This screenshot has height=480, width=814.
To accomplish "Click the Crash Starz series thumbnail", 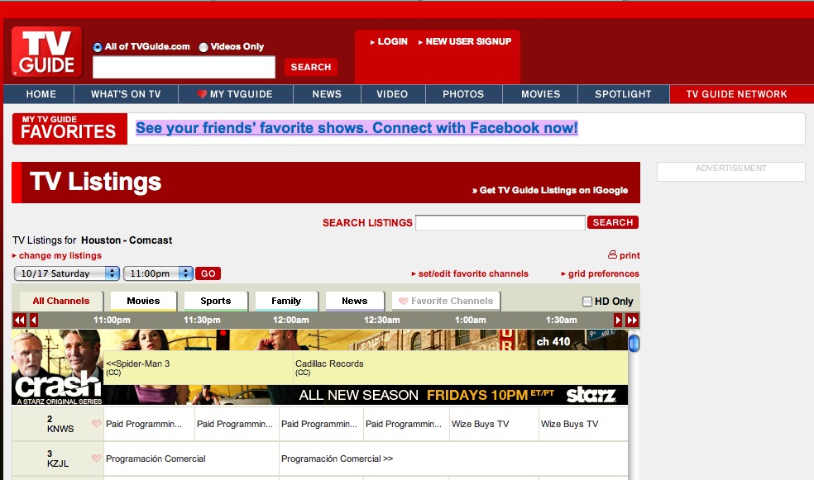I will click(x=58, y=367).
